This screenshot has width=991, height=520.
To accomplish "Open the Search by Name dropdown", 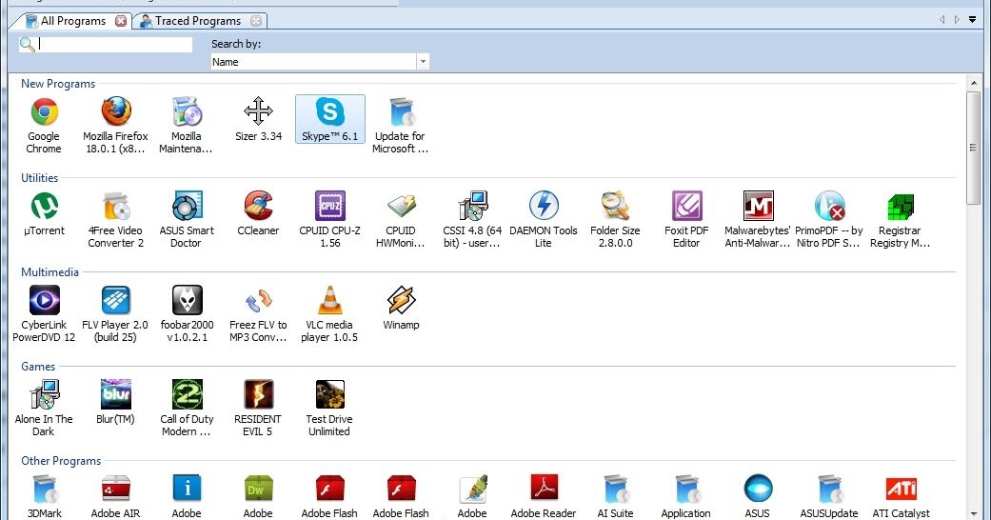I will [423, 61].
